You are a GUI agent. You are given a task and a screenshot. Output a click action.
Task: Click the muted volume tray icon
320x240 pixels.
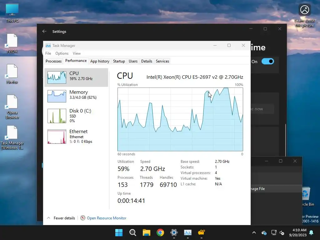[x=282, y=232]
